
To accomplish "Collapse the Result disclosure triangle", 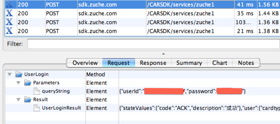I will point(19,100).
